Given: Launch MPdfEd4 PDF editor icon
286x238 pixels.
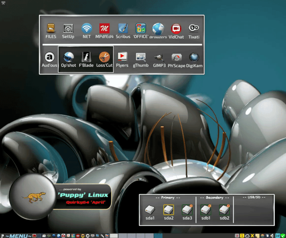Looking at the screenshot, I should pos(104,28).
